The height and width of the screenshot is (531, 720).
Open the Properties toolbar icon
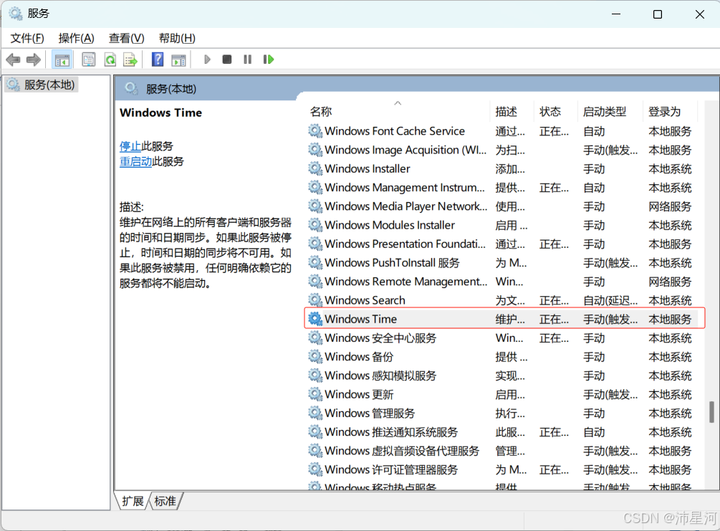(88, 59)
